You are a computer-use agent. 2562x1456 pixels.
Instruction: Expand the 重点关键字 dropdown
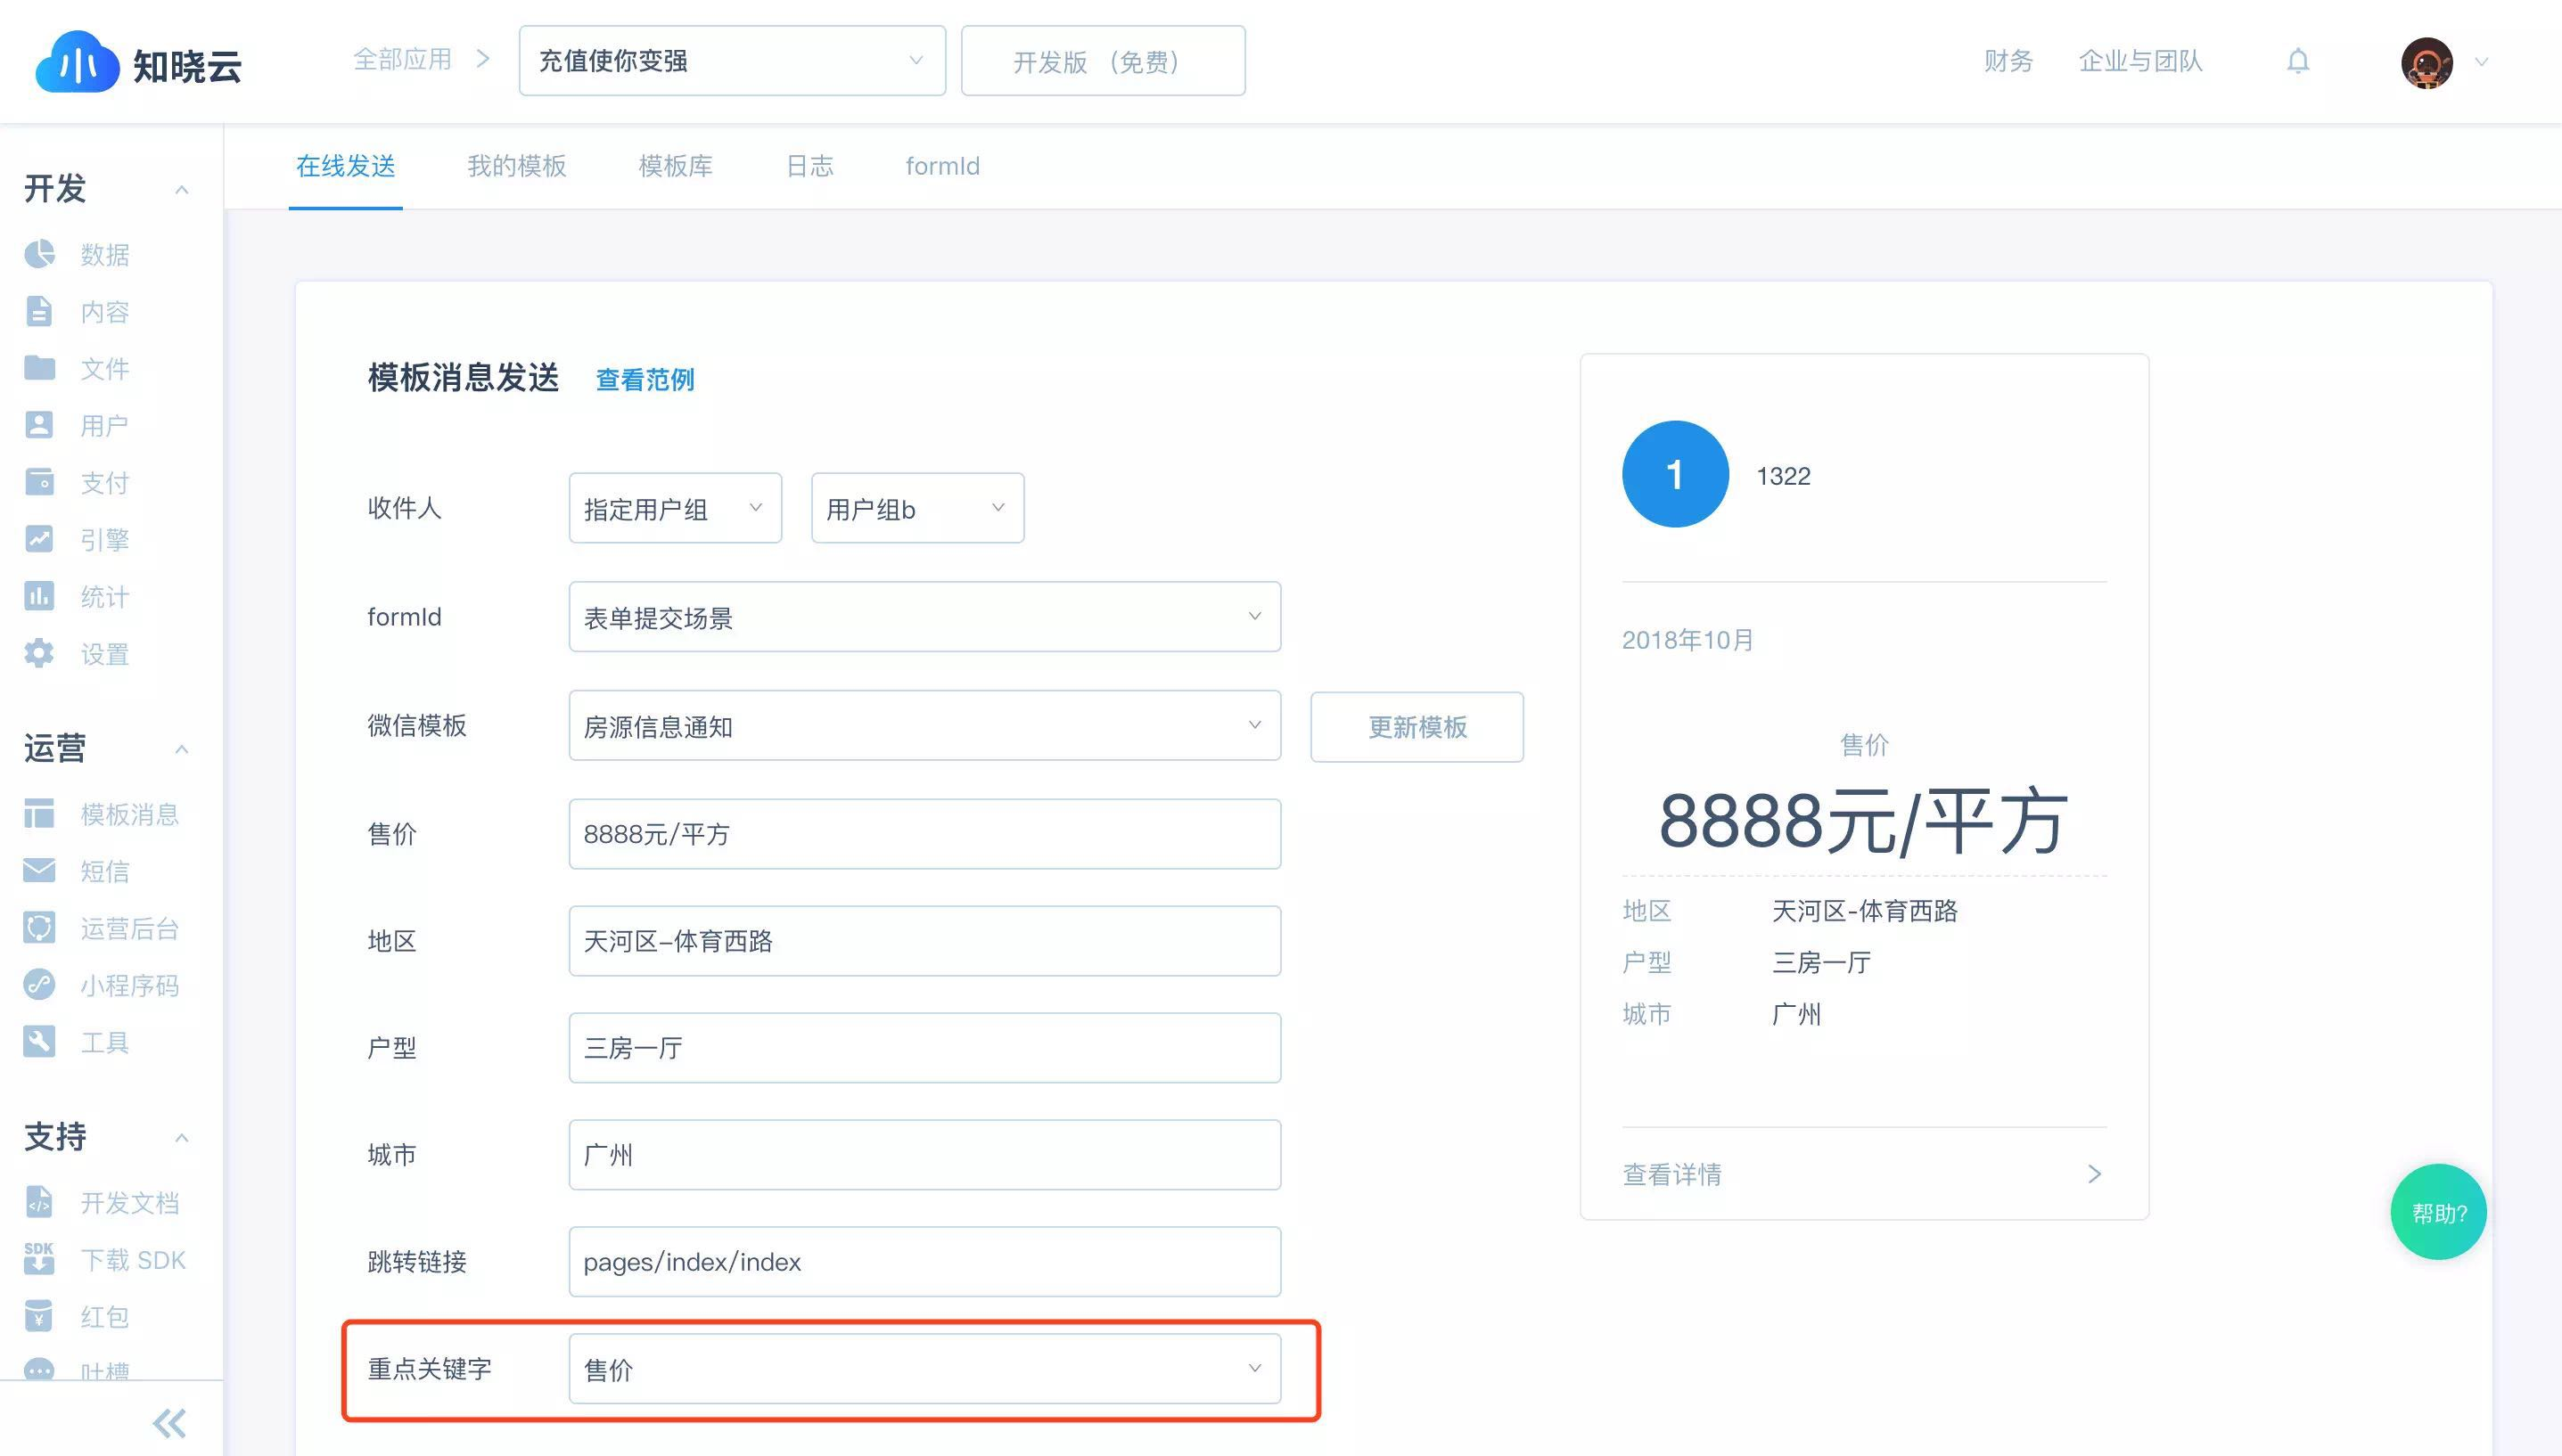point(924,1368)
